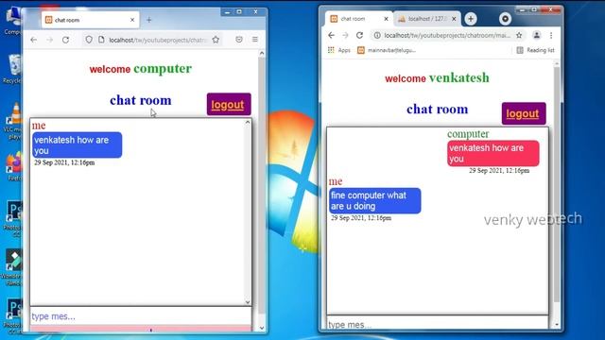This screenshot has width=605, height=340.
Task: Open Chrome profile avatar icon
Action: point(536,35)
